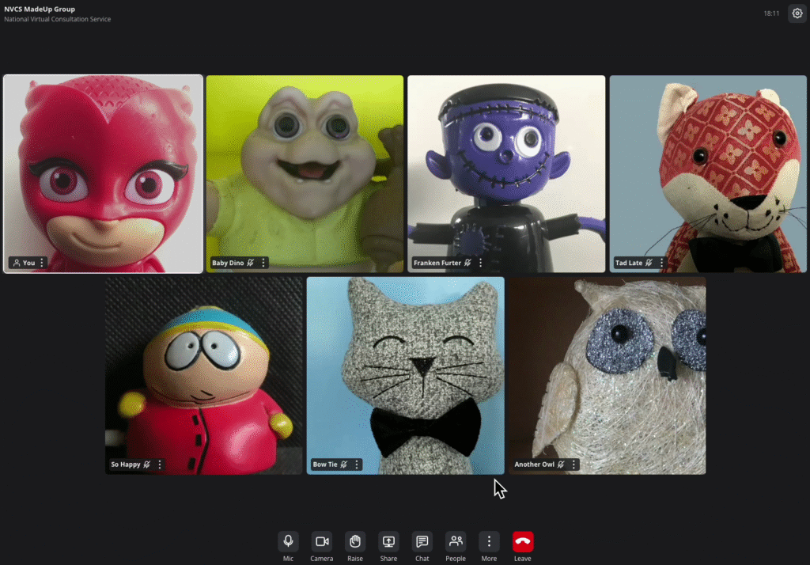810x565 pixels.
Task: Click Bow Tie muted mic icon
Action: [x=344, y=465]
